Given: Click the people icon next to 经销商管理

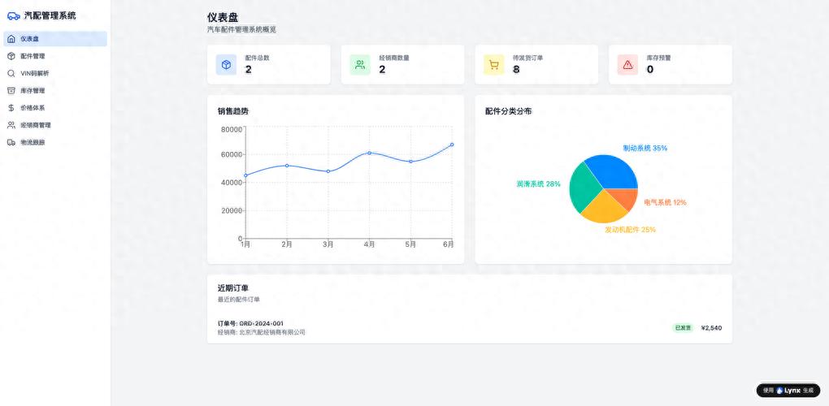Looking at the screenshot, I should point(11,125).
